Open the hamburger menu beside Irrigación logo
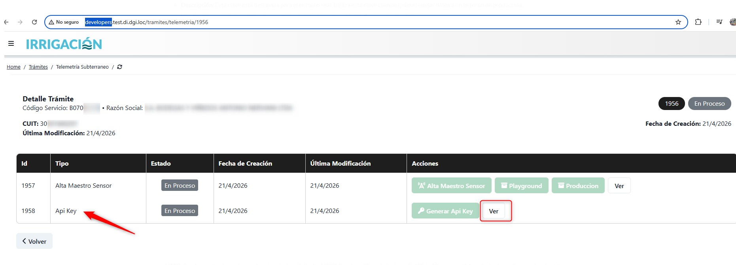The image size is (736, 265). [11, 43]
